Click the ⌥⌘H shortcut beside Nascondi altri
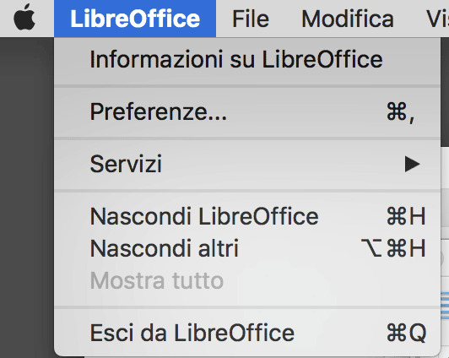The image size is (449, 358). tap(393, 248)
